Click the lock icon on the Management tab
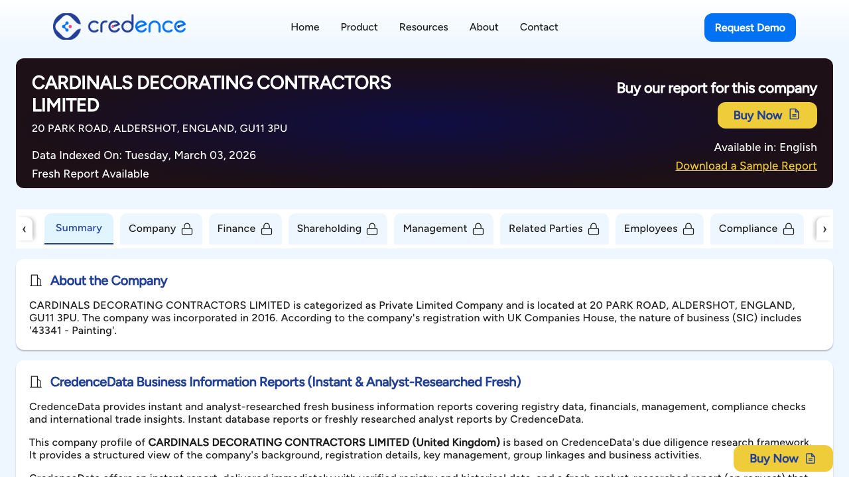Viewport: 849px width, 477px height. pyautogui.click(x=478, y=228)
